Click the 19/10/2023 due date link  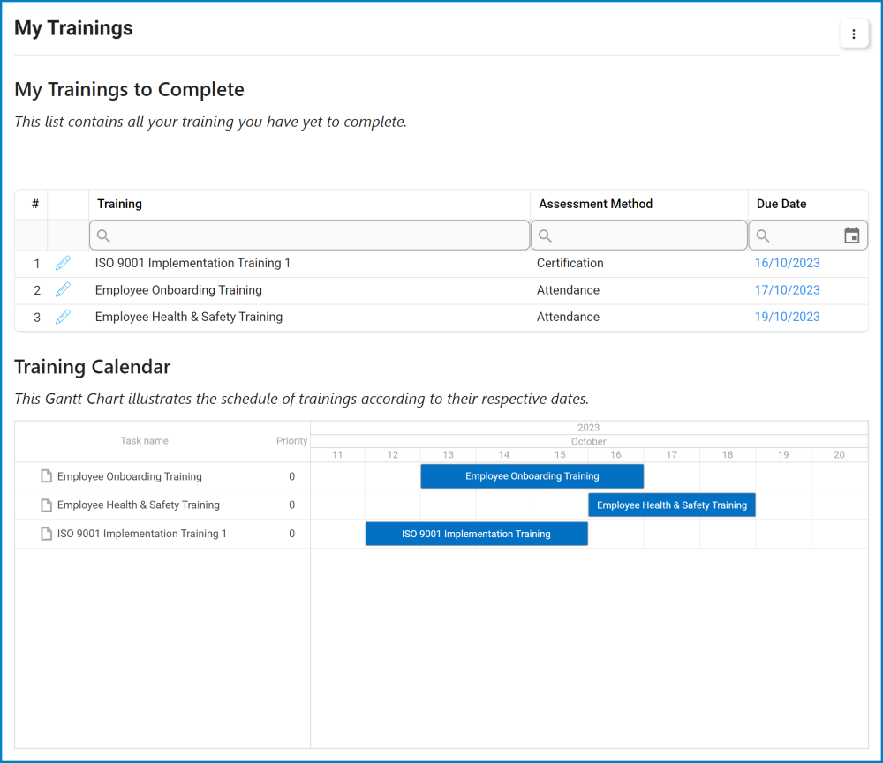coord(787,317)
